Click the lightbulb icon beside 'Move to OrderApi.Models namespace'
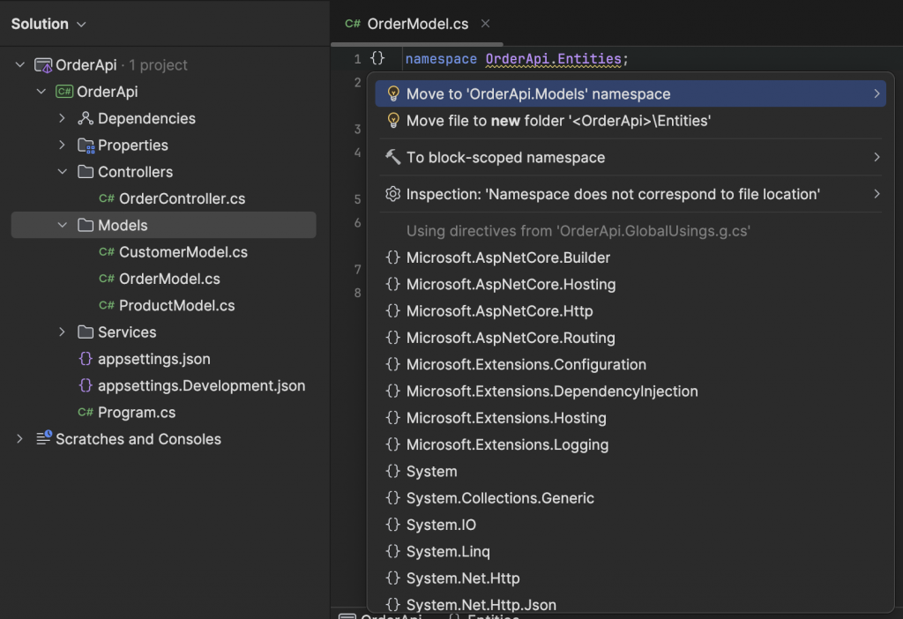This screenshot has height=619, width=903. tap(393, 94)
